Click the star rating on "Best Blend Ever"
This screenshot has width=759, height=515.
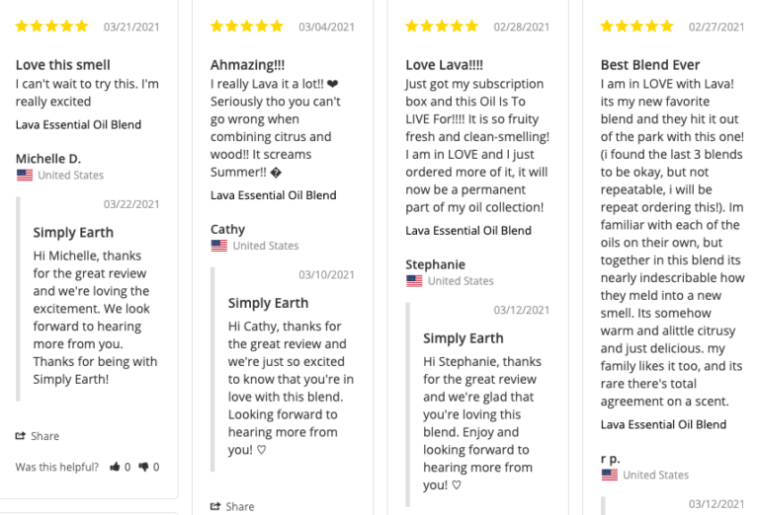pyautogui.click(x=636, y=27)
